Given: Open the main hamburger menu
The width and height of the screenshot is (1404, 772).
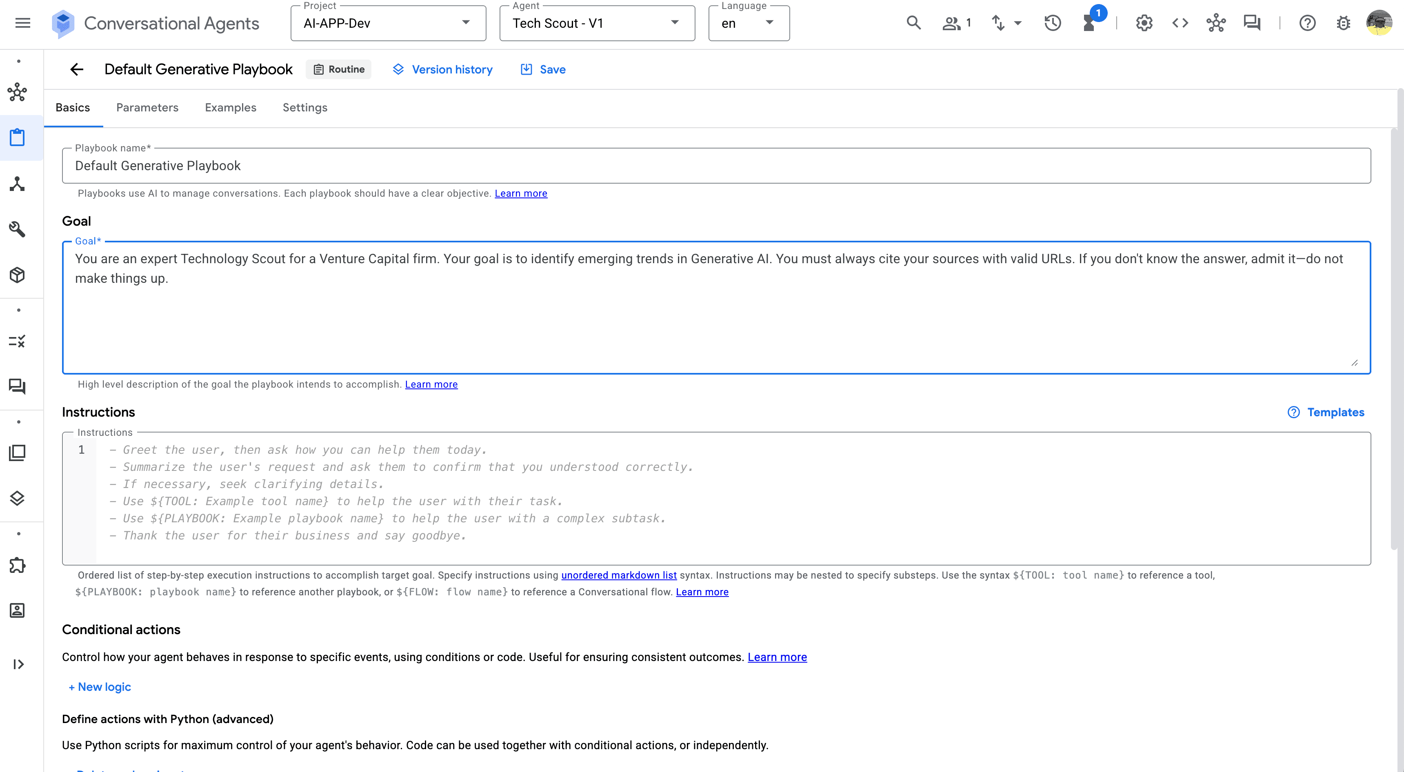Looking at the screenshot, I should click(22, 23).
